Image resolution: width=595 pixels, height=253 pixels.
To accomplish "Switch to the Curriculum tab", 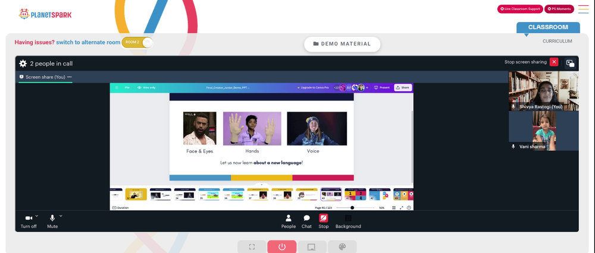I will point(557,42).
